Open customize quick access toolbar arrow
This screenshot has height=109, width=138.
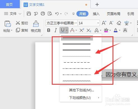click(73, 14)
